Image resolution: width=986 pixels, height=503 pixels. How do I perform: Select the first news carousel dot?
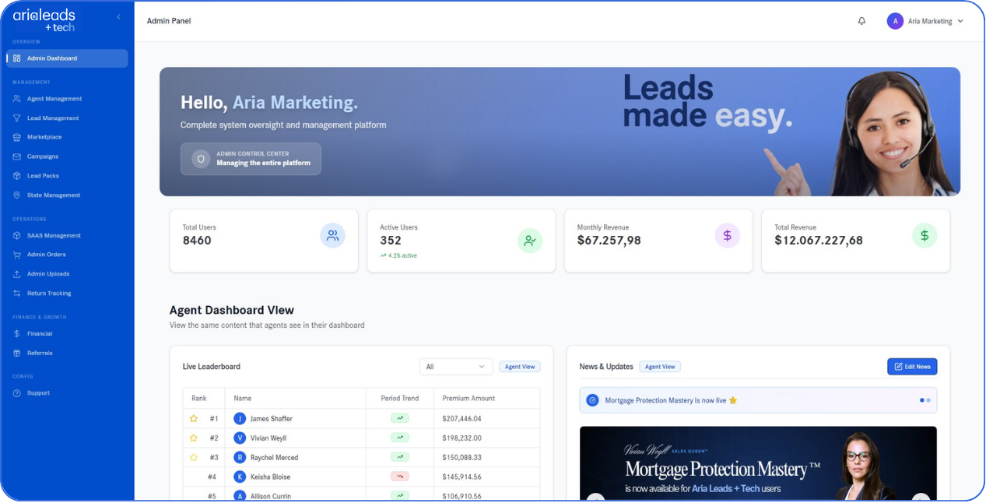click(922, 400)
